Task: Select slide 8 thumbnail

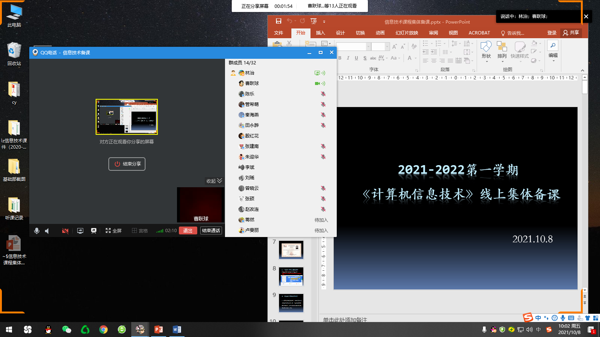Action: coord(291,277)
